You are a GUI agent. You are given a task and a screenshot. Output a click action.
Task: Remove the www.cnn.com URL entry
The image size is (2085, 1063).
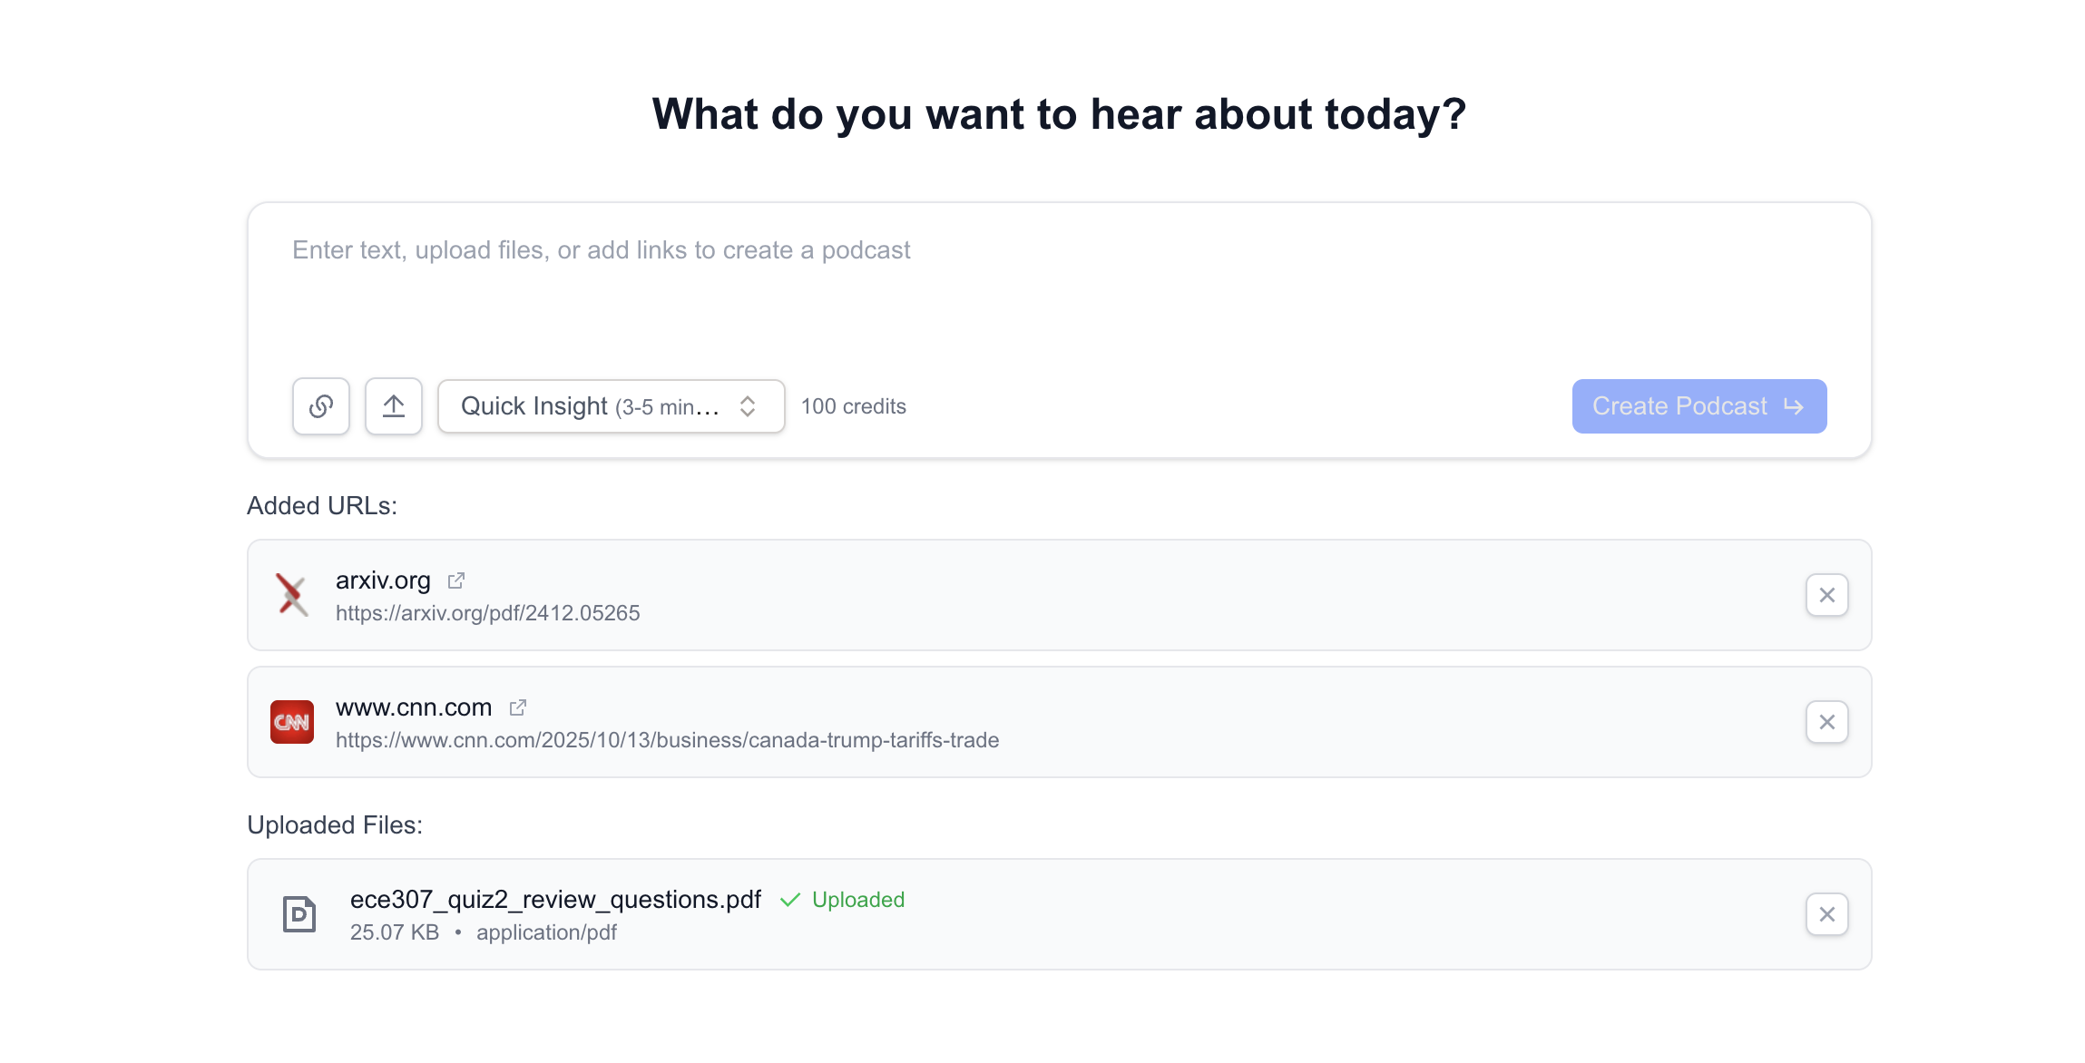click(1827, 722)
